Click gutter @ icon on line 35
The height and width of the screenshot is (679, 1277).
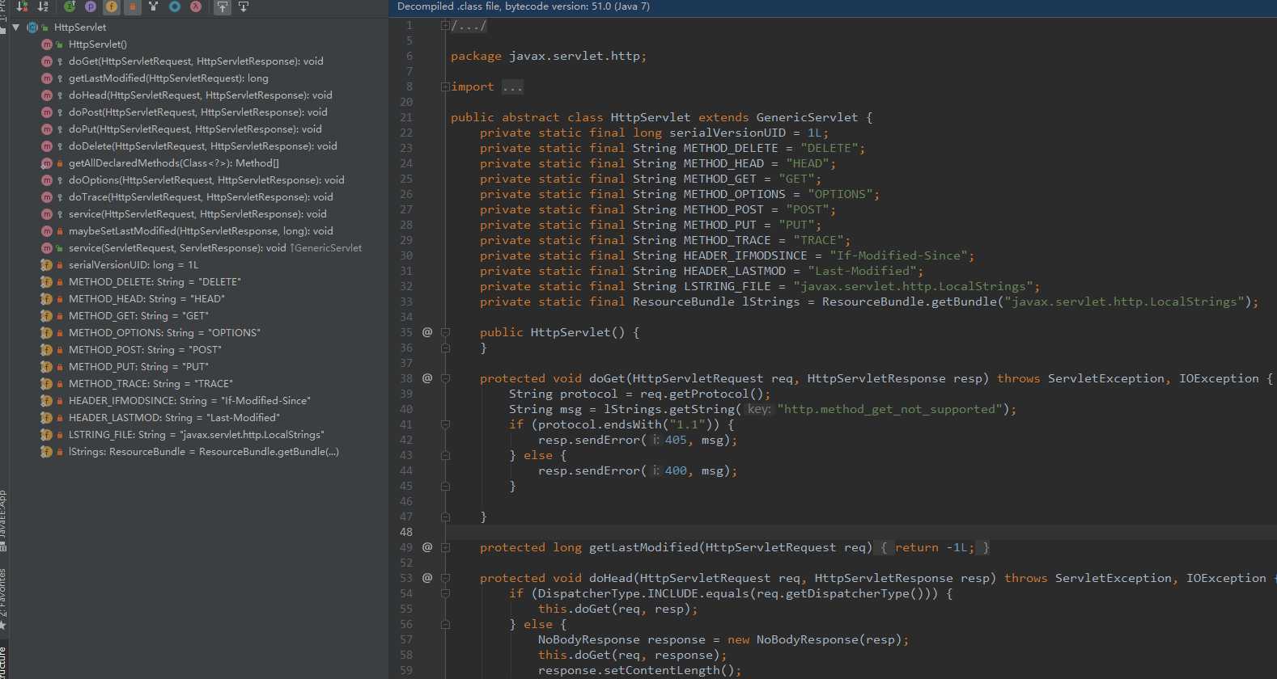[x=427, y=332]
